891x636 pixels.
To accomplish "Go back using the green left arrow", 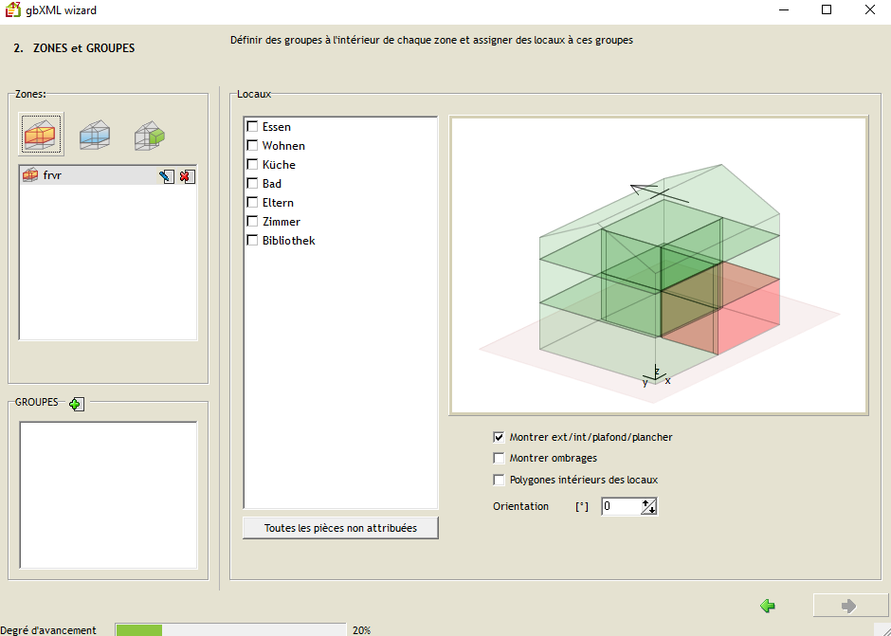I will point(768,607).
